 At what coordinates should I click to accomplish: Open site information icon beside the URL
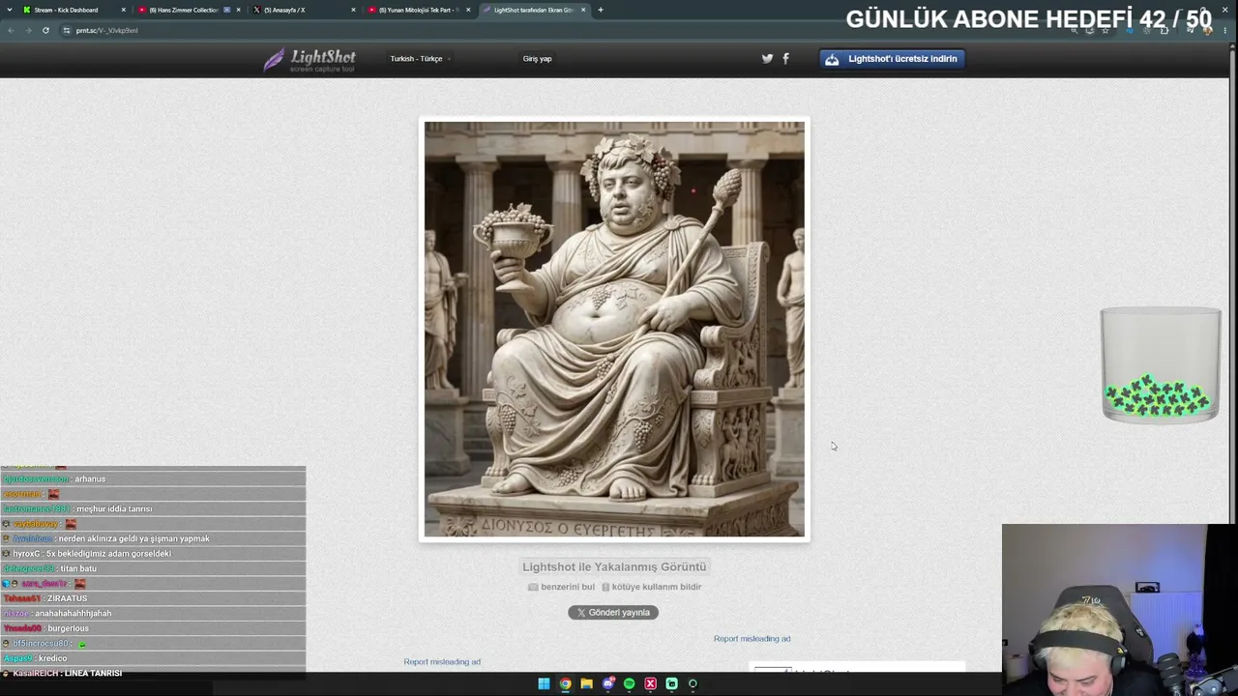(x=67, y=30)
